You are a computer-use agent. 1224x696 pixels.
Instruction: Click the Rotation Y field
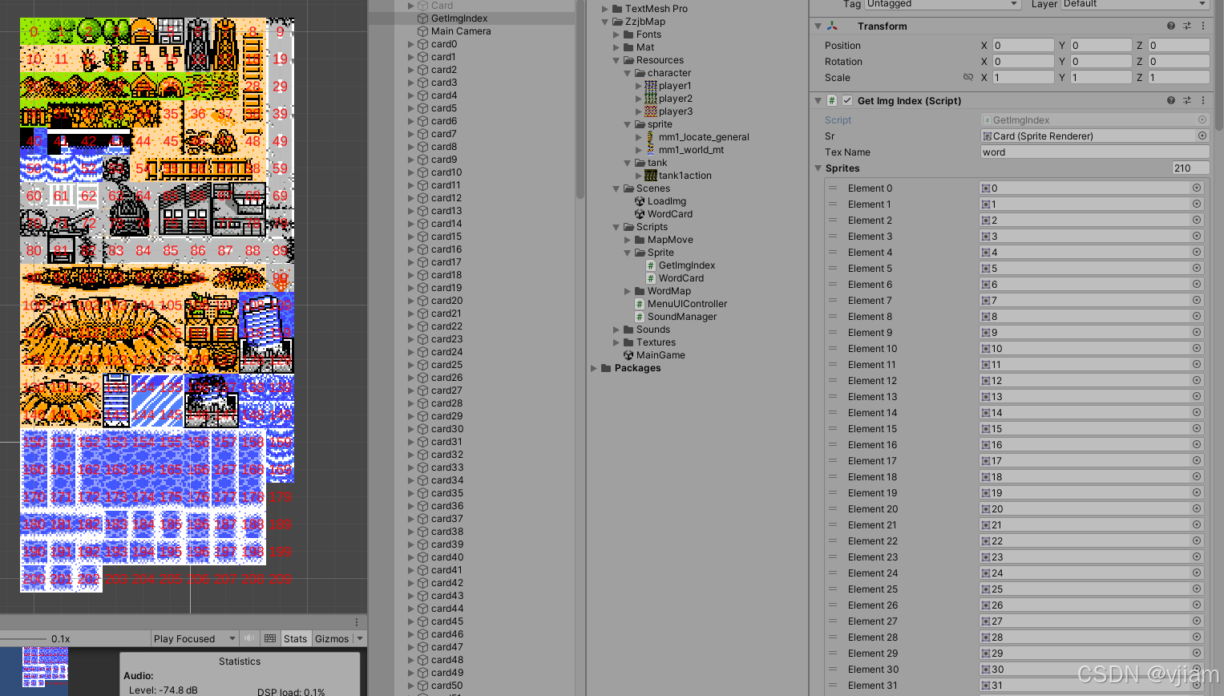[x=1101, y=62]
